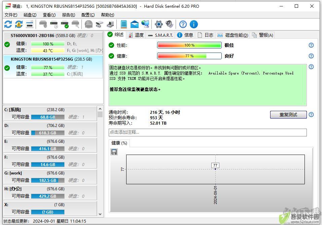
Task: Click the drive with computer tower icon
Action: [110, 24]
